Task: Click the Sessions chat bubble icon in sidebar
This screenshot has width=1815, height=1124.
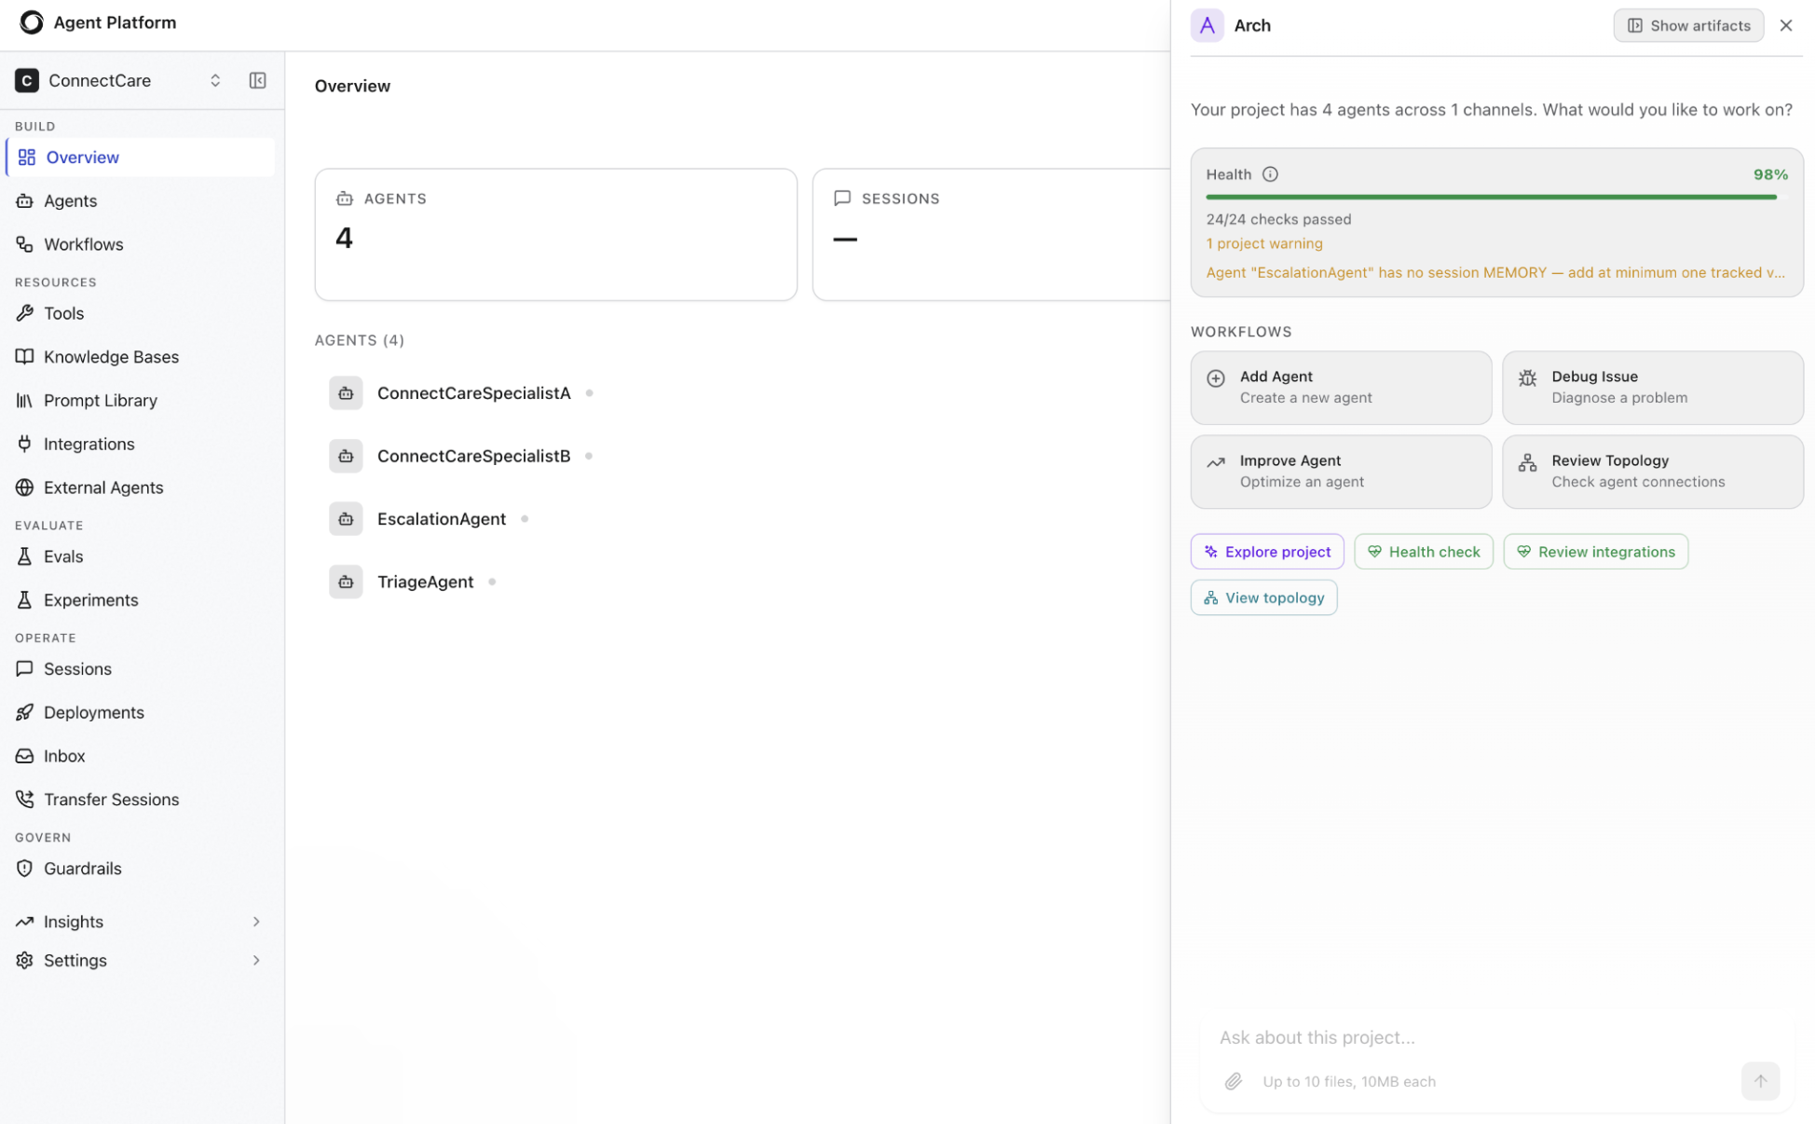Action: [x=25, y=669]
